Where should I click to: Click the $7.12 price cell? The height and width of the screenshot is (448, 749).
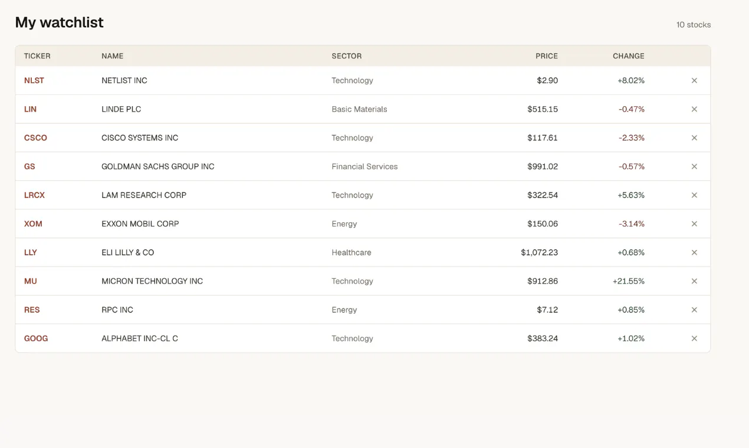pyautogui.click(x=547, y=310)
